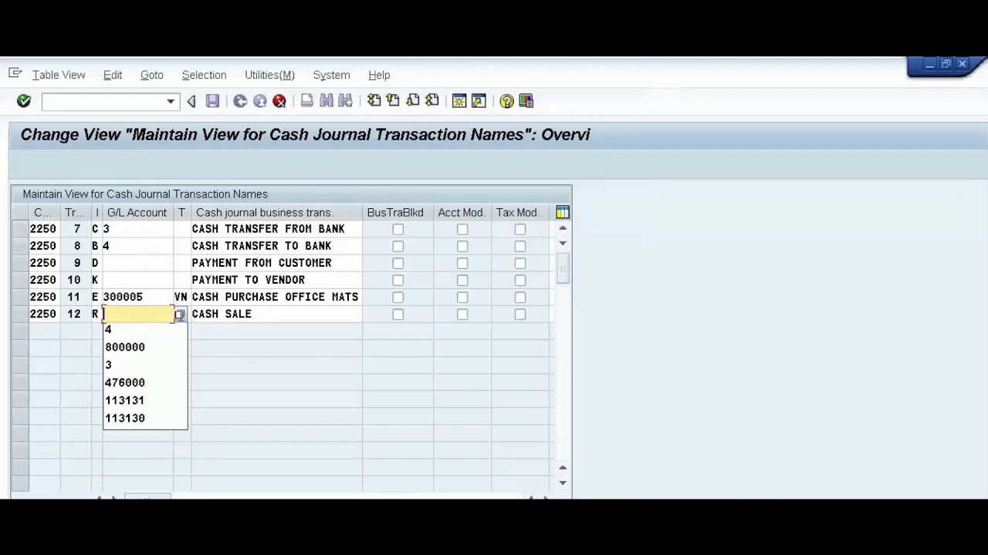The image size is (988, 555).
Task: Jump to last page with toolbar icon
Action: tap(432, 101)
